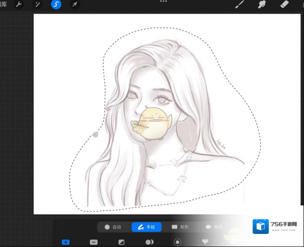The width and height of the screenshot is (304, 247).
Task: Switch to Ellipse selection mode
Action: point(214,227)
